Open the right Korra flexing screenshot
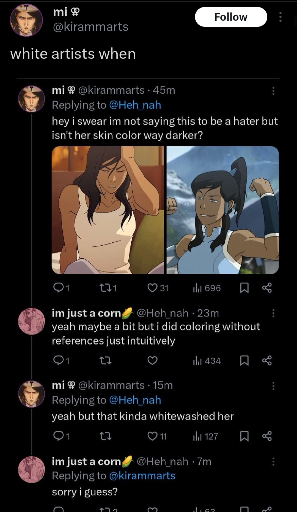 pyautogui.click(x=223, y=210)
